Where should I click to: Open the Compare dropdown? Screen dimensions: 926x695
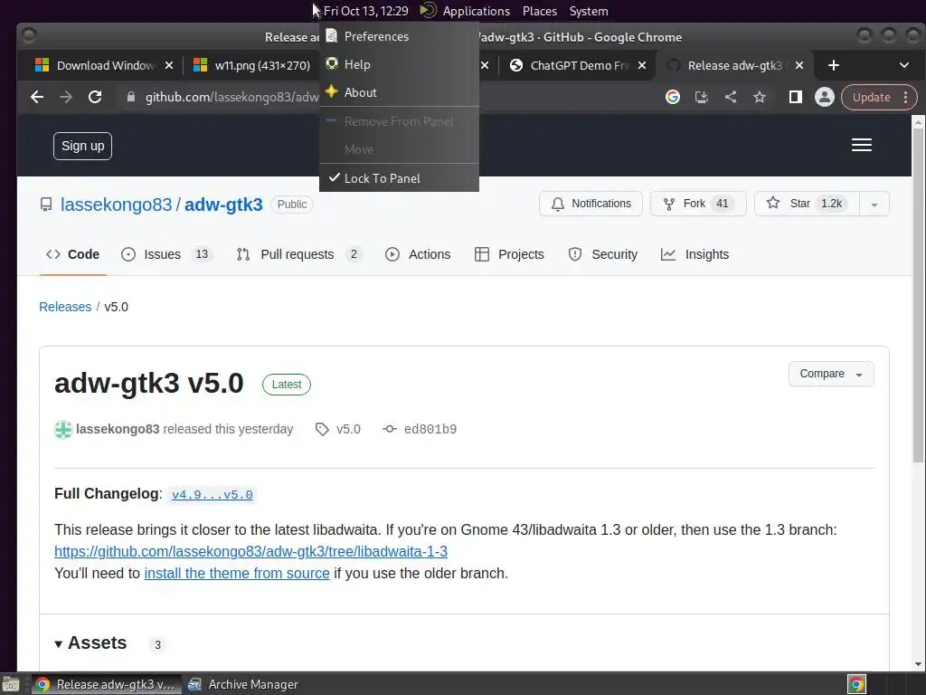point(831,374)
